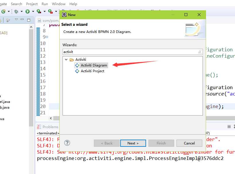Open the Problems tab in bottom panel
235x174 pixels.
(x=48, y=127)
